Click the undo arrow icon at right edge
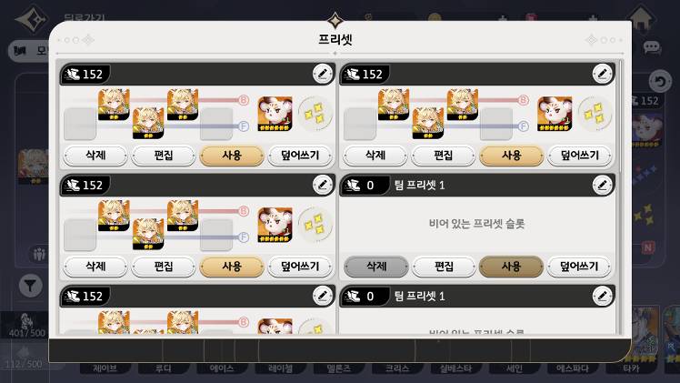 (x=660, y=81)
